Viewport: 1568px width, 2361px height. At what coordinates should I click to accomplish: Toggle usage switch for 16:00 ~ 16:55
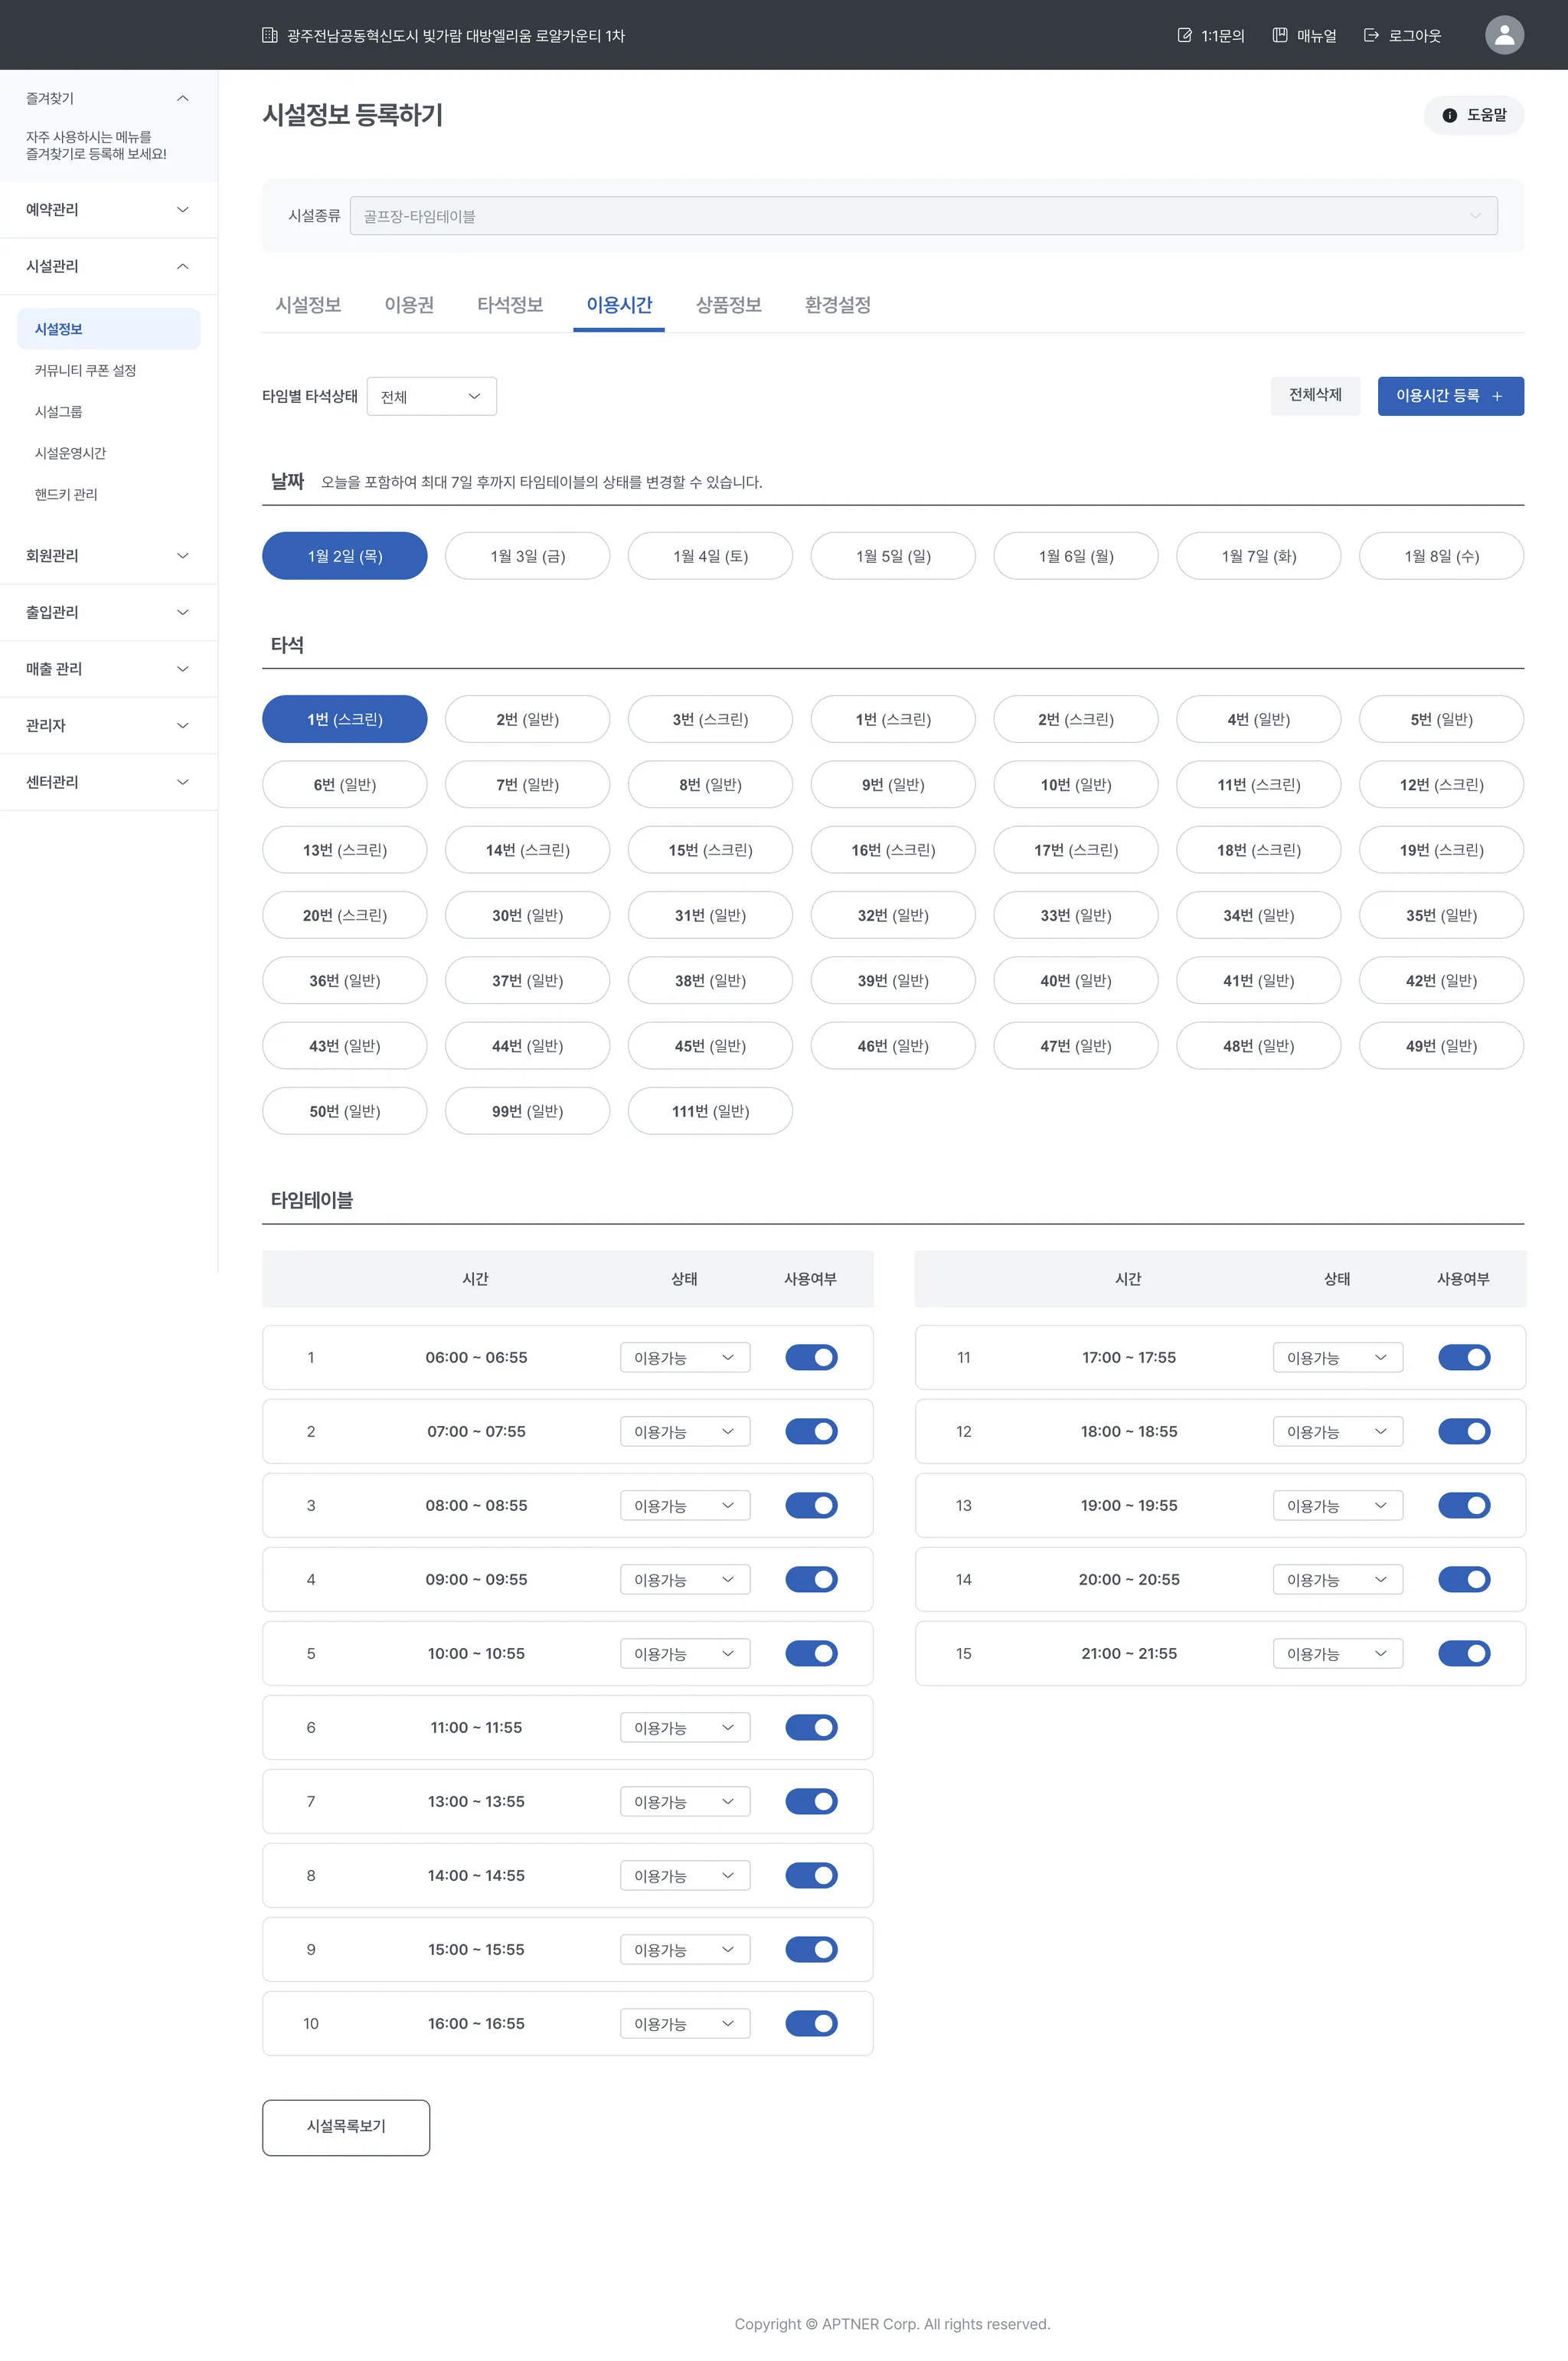(x=811, y=2023)
